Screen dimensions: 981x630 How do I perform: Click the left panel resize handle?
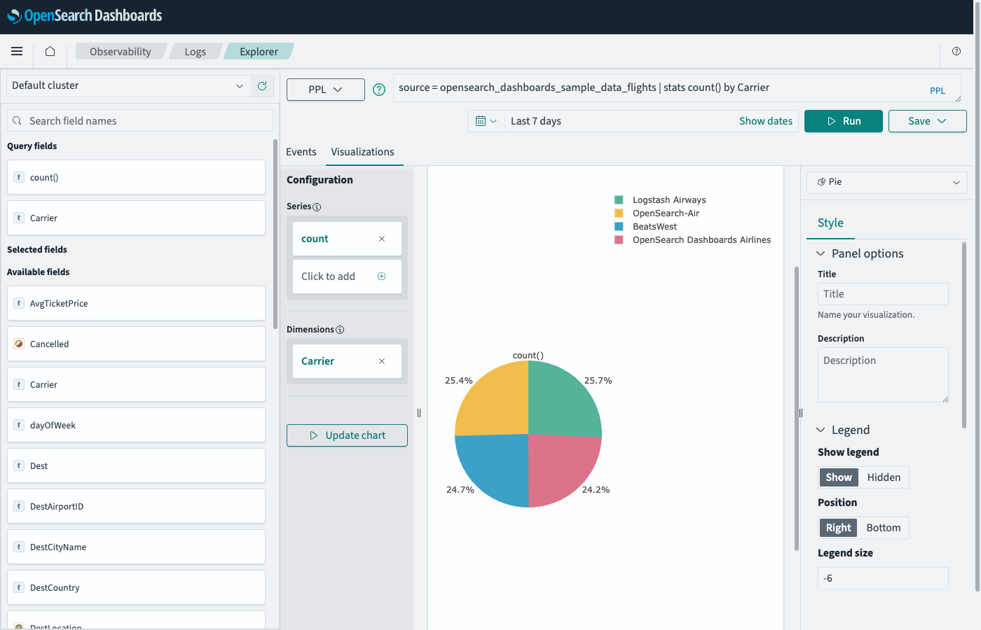click(419, 413)
